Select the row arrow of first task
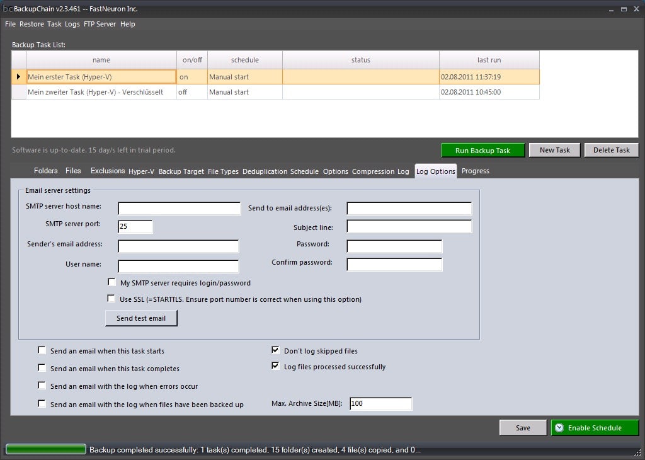The height and width of the screenshot is (460, 645). click(x=18, y=76)
